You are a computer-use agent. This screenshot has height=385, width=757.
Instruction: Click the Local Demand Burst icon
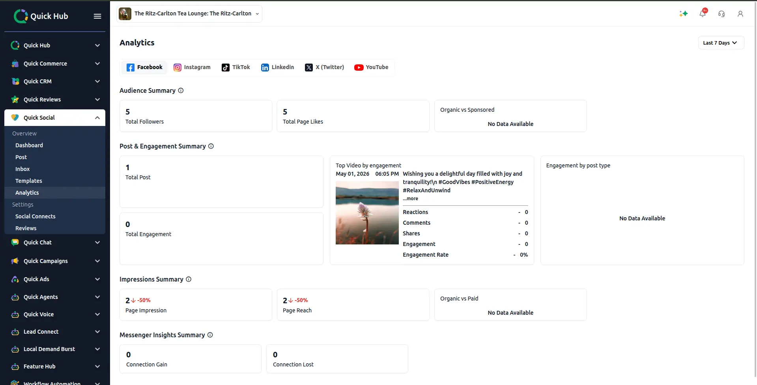[x=15, y=349]
